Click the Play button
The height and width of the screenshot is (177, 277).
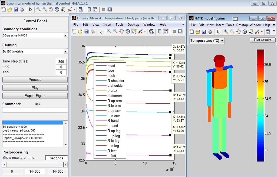35,88
